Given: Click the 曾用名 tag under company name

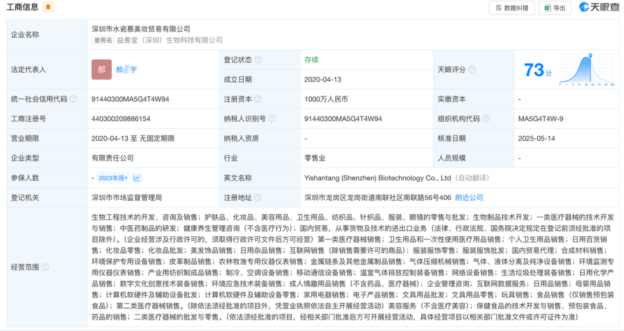Looking at the screenshot, I should pos(102,40).
